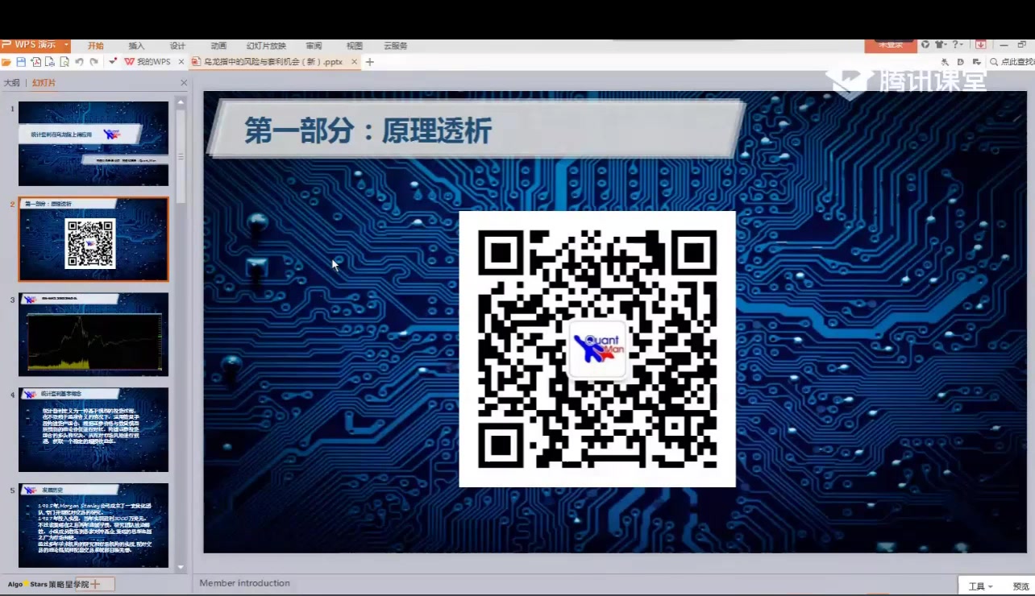This screenshot has height=596, width=1035.
Task: Click the D-shaped icon near search
Action: click(961, 62)
